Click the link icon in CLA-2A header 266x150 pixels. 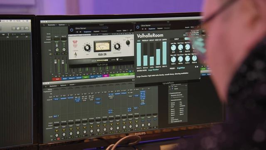pos(131,30)
